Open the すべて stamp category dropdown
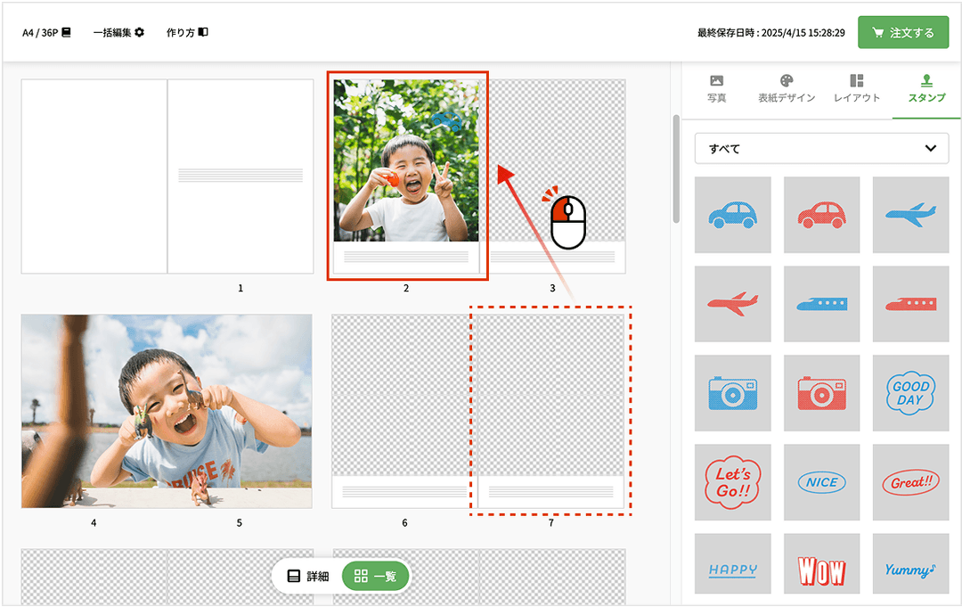The width and height of the screenshot is (962, 607). (821, 149)
